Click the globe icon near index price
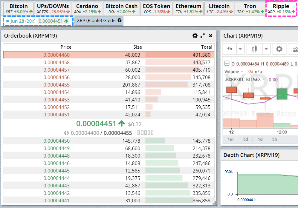The image size is (298, 208). click(66, 133)
